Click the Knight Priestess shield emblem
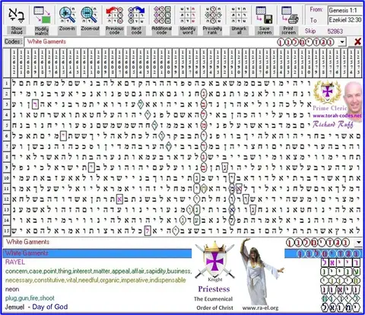Viewport: 365px width, 315px height. [x=214, y=259]
